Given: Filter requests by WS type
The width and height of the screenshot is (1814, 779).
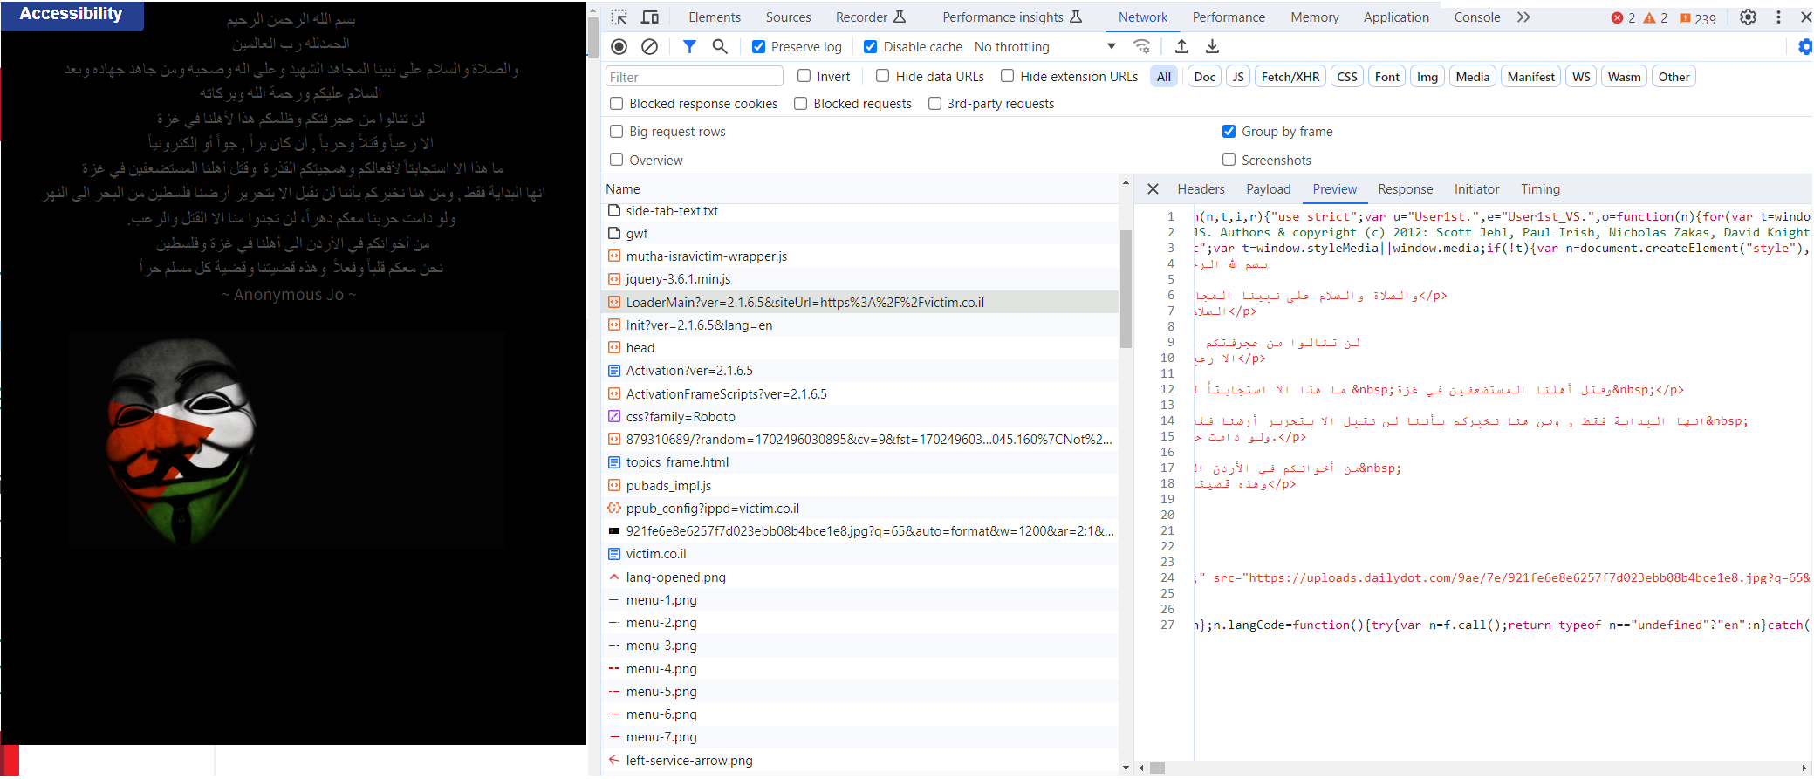Looking at the screenshot, I should point(1581,77).
